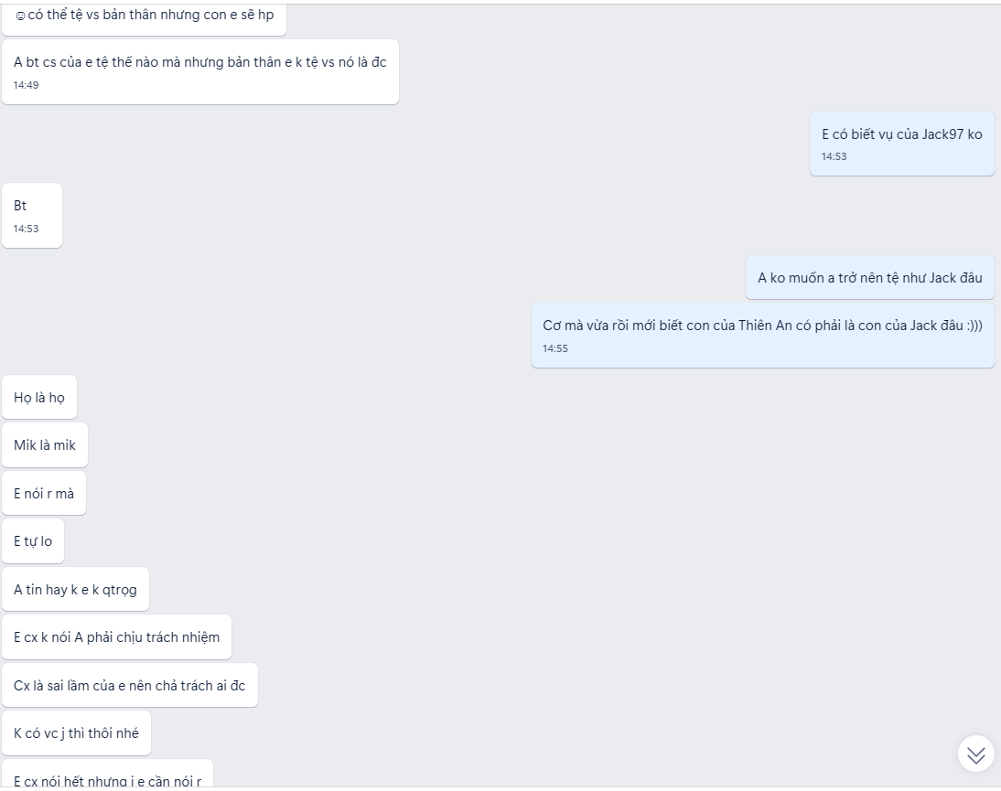
Task: Select message 'A ko muốn a trở nên tệ như Jack đâu'
Action: click(869, 277)
